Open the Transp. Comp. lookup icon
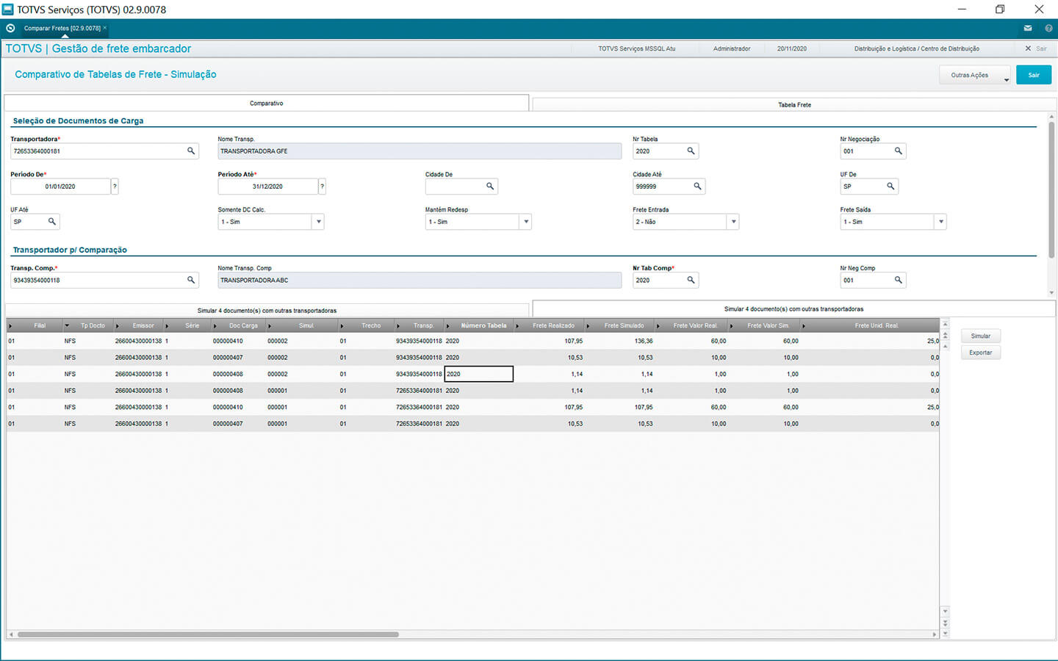This screenshot has height=661, width=1058. tap(191, 281)
